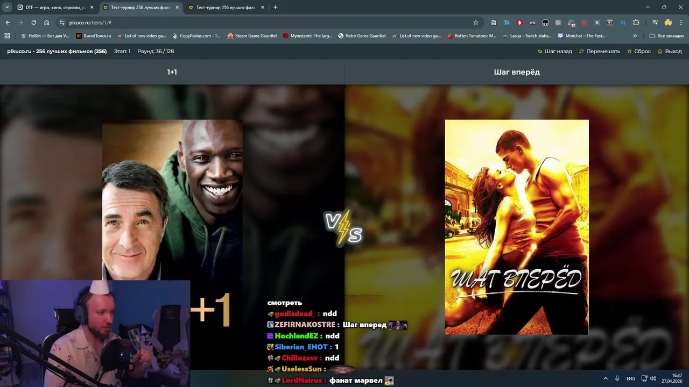The width and height of the screenshot is (689, 387).
Task: Switch to the inactive Тест-турнир tab
Action: point(226,8)
